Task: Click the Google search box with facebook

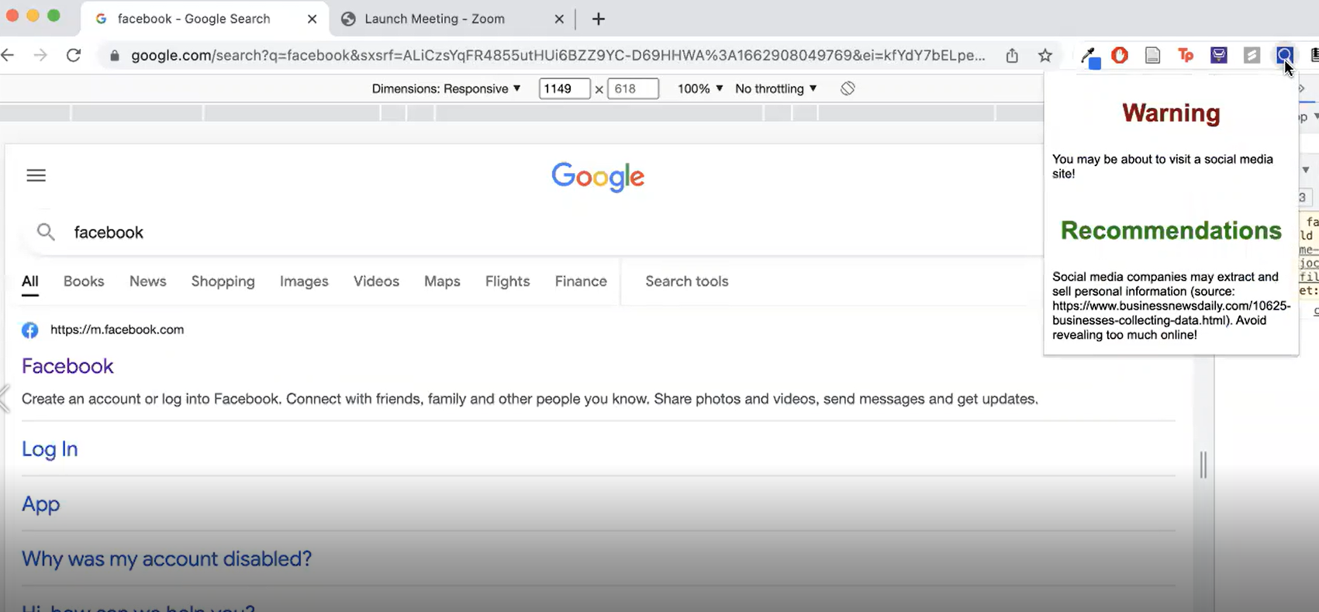Action: coord(535,232)
